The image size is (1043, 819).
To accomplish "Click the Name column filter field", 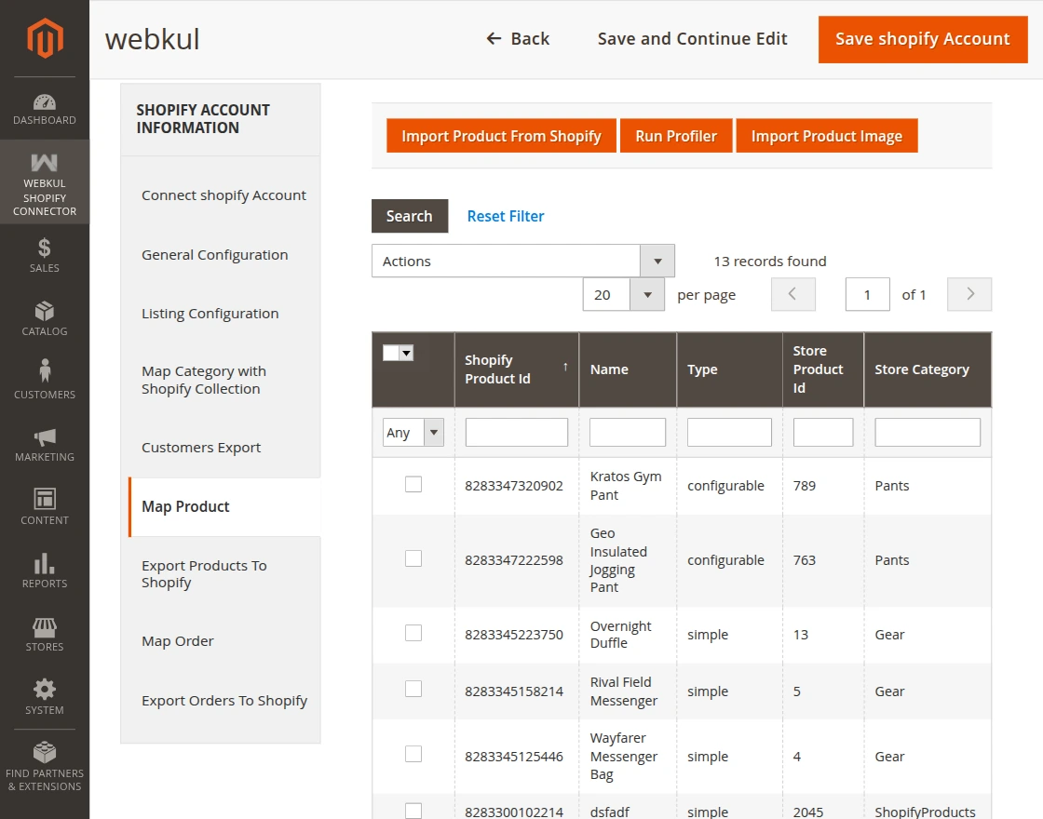I will coord(627,432).
